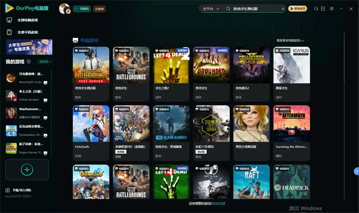Click the search magnifier icon
Screen dimensions: 359x213
228,9
